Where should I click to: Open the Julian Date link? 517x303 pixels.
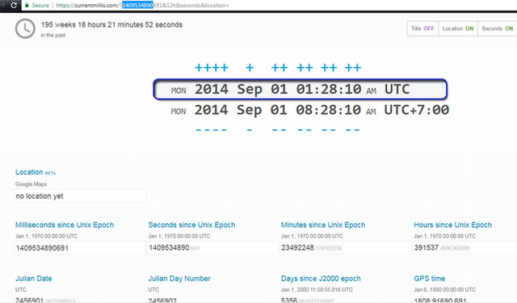[x=34, y=279]
